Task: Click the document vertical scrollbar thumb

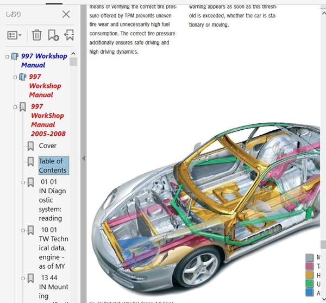Action: coord(323,244)
